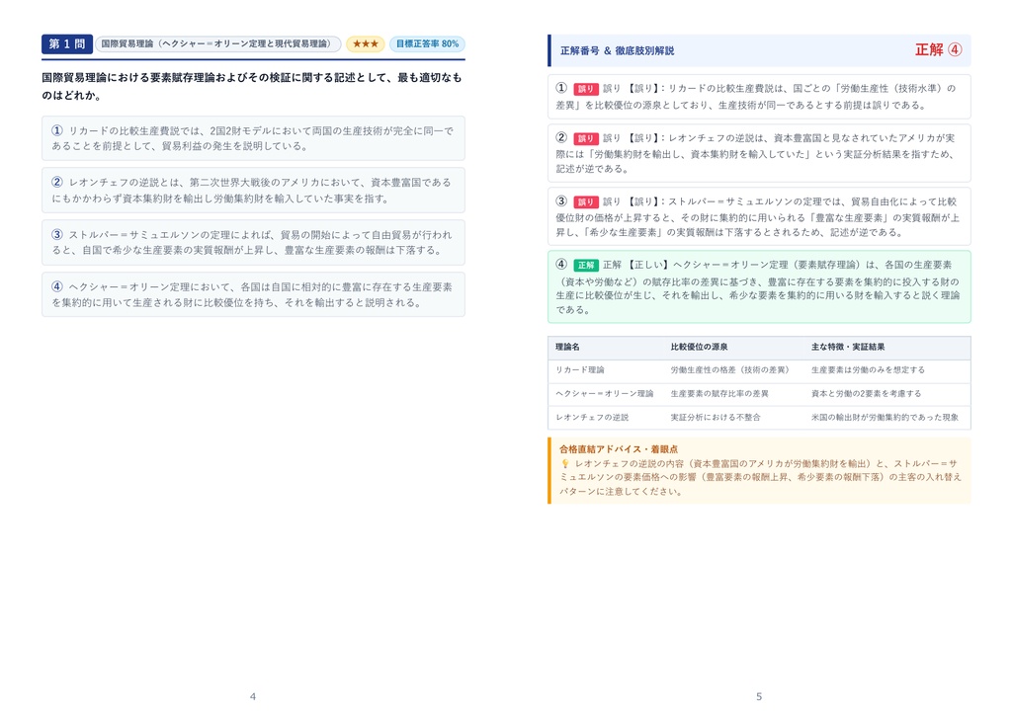Click the 実証分析における不整合 cell
1012x718 pixels.
point(716,418)
